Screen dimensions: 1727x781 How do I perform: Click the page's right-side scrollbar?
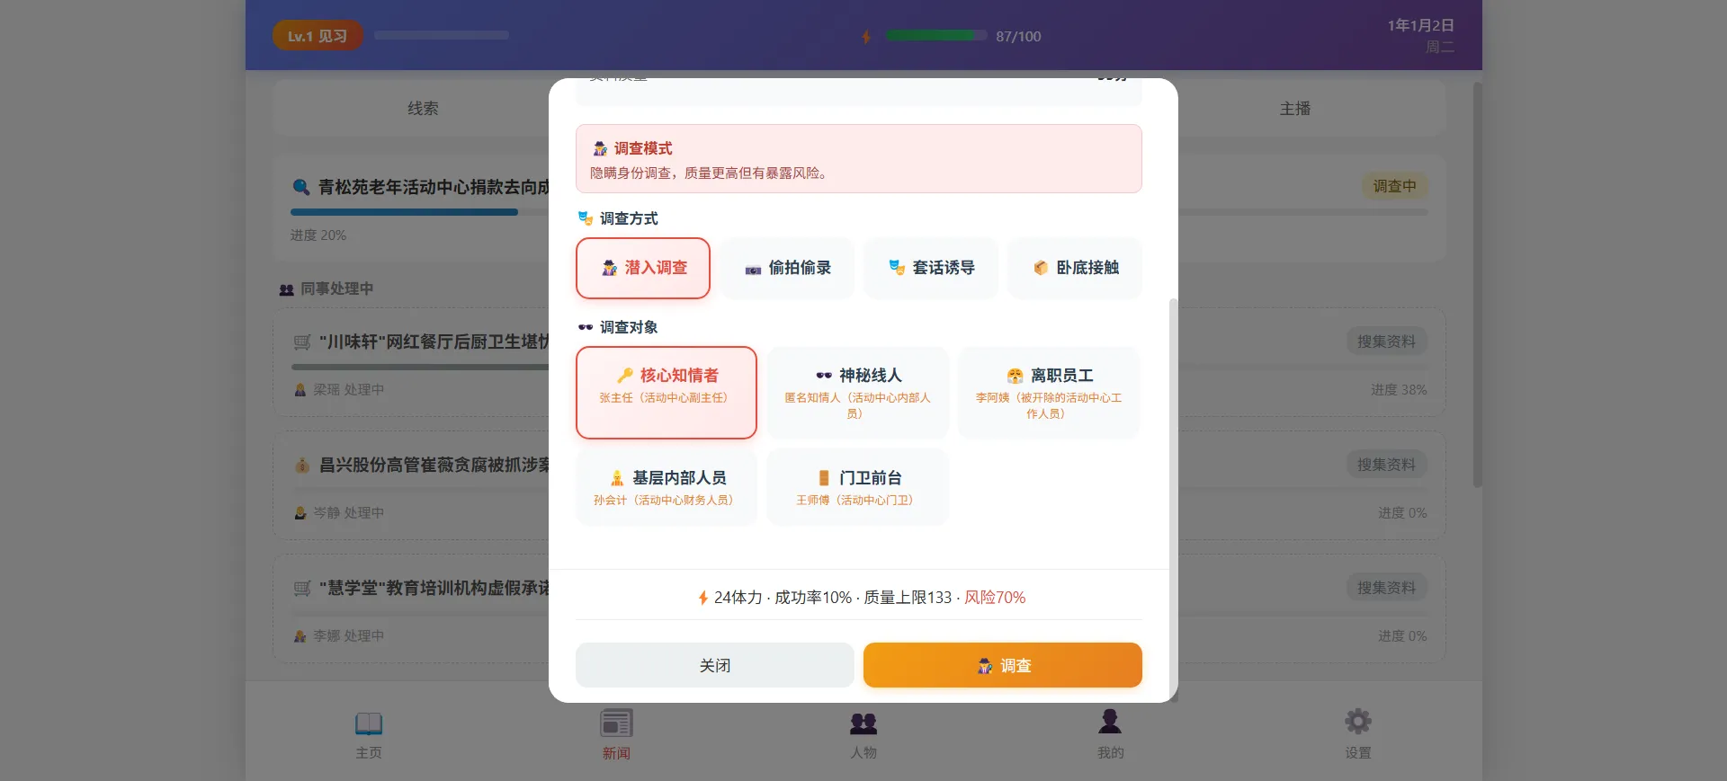pyautogui.click(x=1477, y=285)
